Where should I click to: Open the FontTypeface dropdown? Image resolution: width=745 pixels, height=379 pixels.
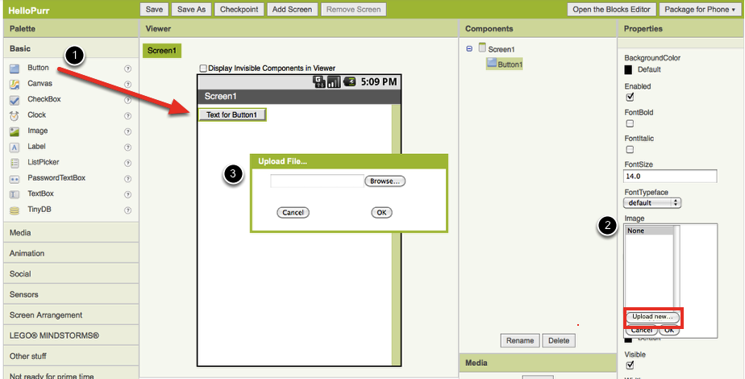pyautogui.click(x=652, y=202)
